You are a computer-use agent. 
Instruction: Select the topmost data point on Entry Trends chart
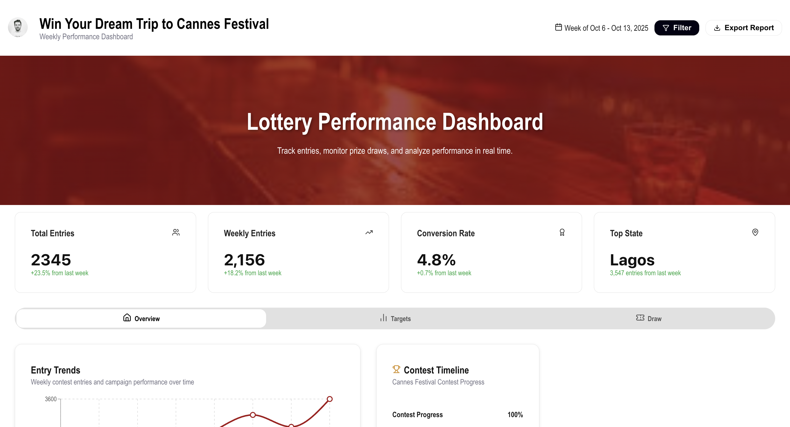330,399
